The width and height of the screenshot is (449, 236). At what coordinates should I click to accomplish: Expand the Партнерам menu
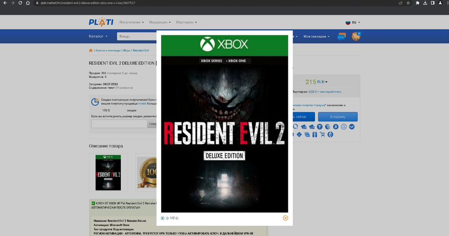coord(186,22)
